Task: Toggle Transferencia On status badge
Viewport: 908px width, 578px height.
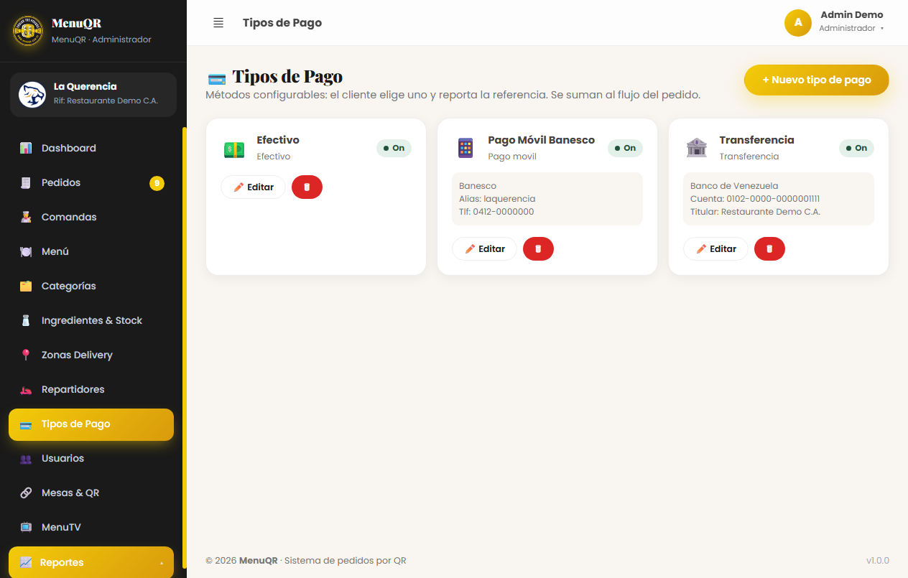Action: pyautogui.click(x=856, y=148)
